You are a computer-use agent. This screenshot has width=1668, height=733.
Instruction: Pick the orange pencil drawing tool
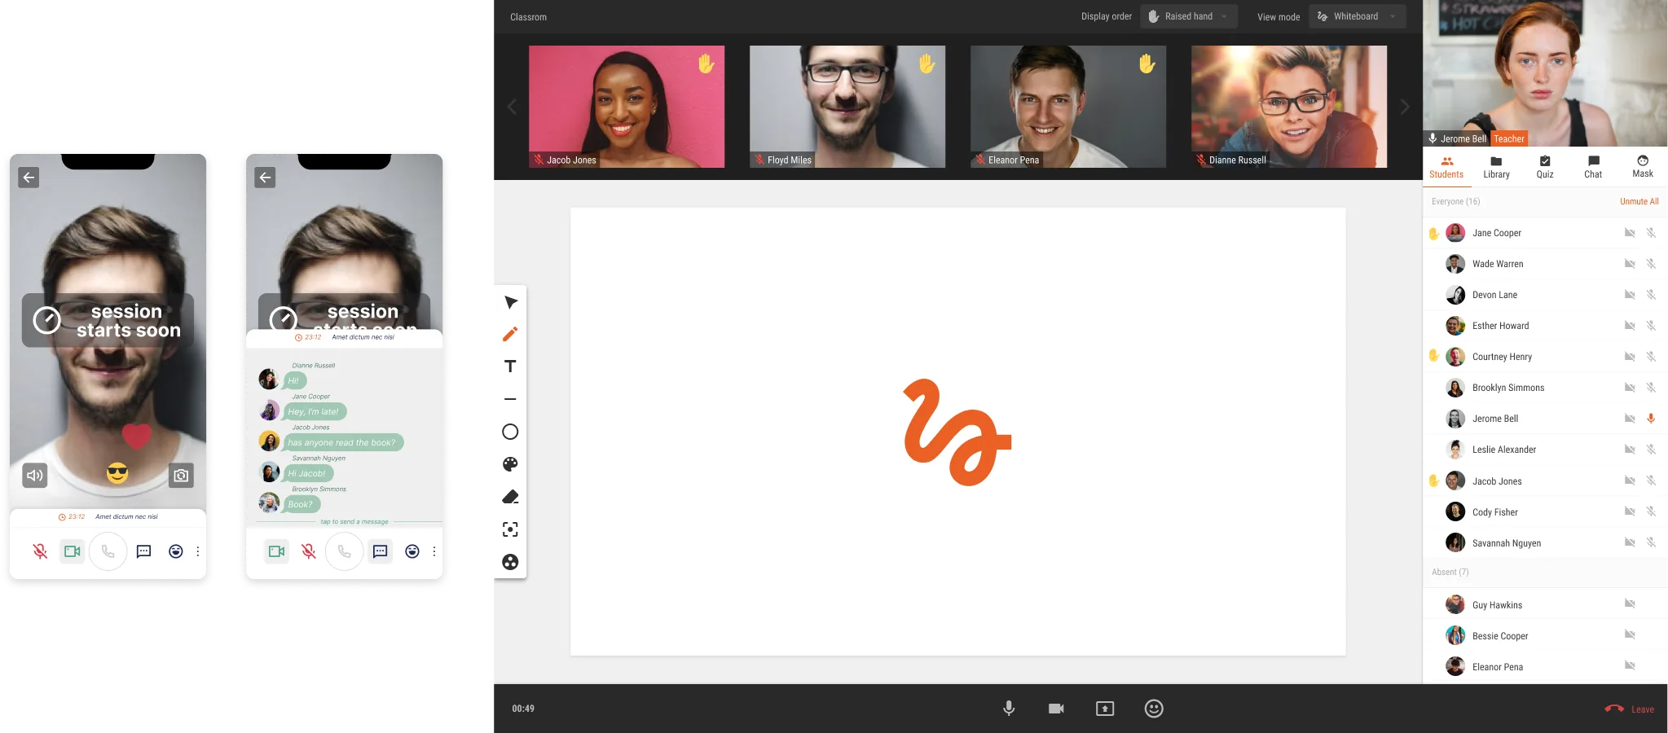coord(510,334)
